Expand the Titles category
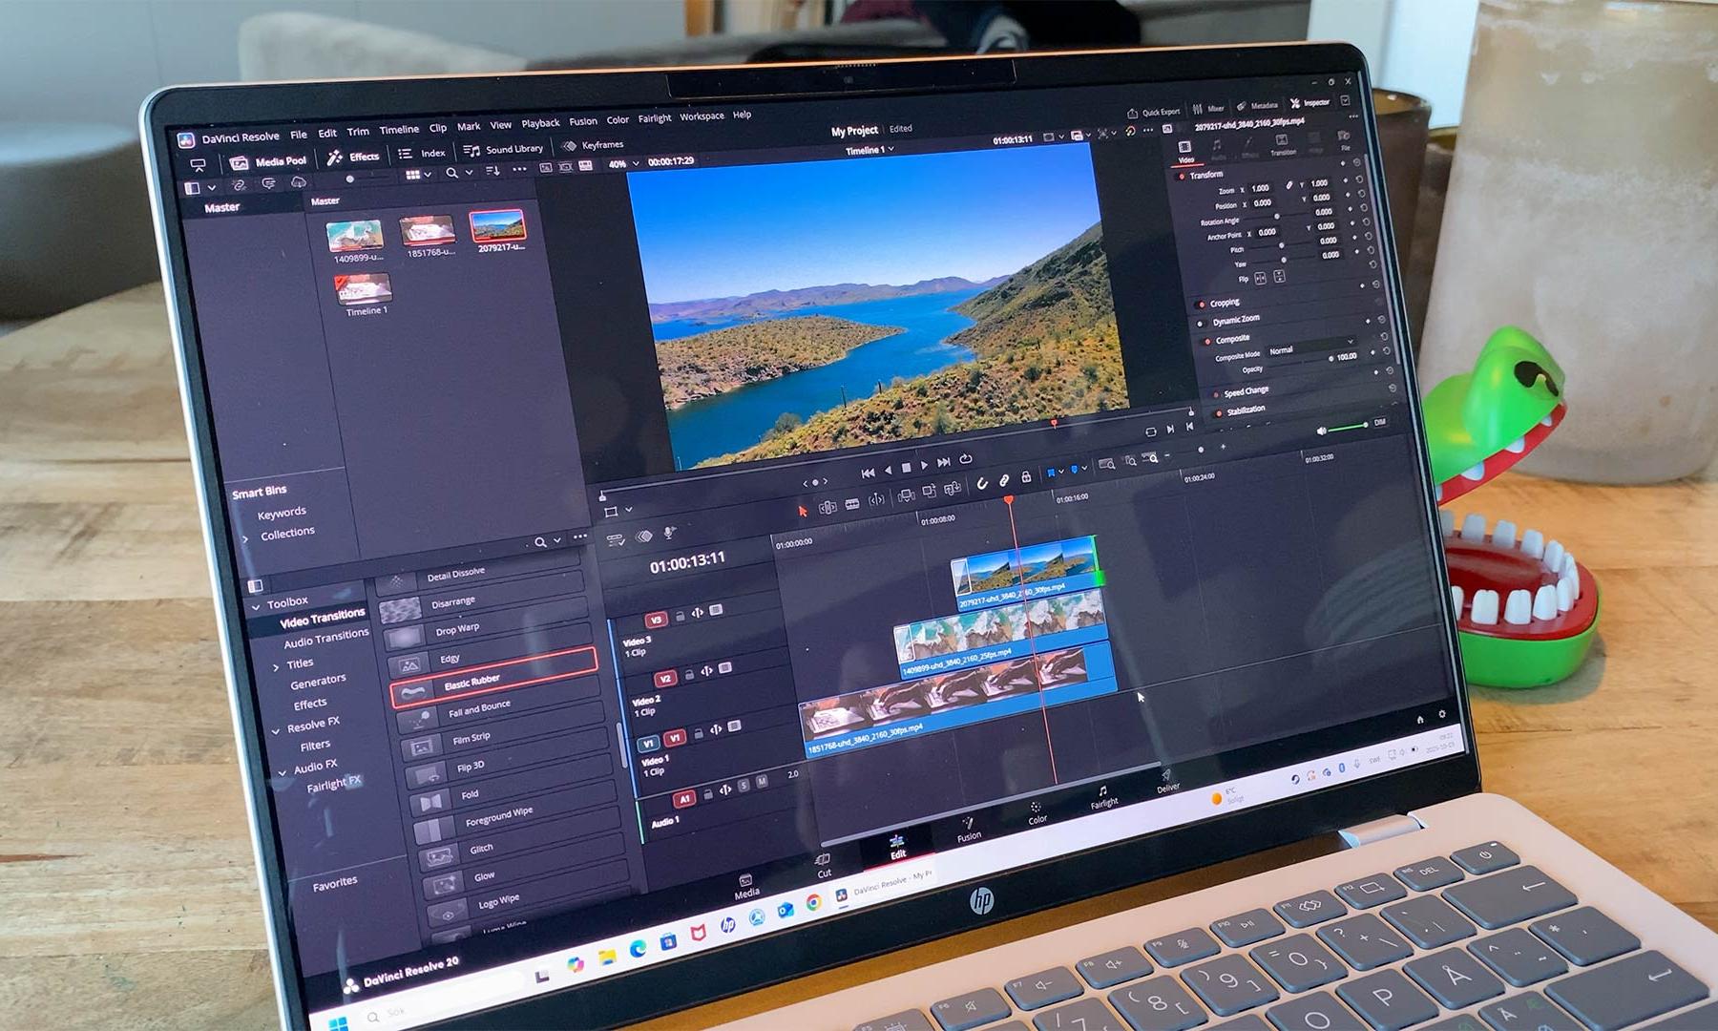Image resolution: width=1718 pixels, height=1031 pixels. 276,667
